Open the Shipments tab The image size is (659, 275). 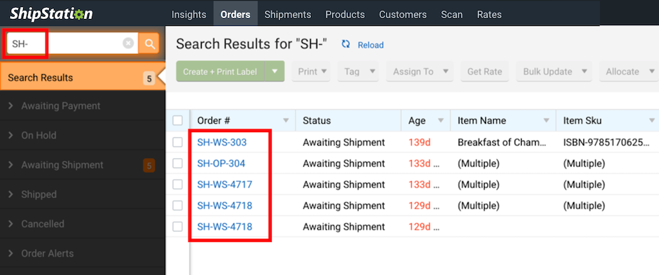(287, 14)
